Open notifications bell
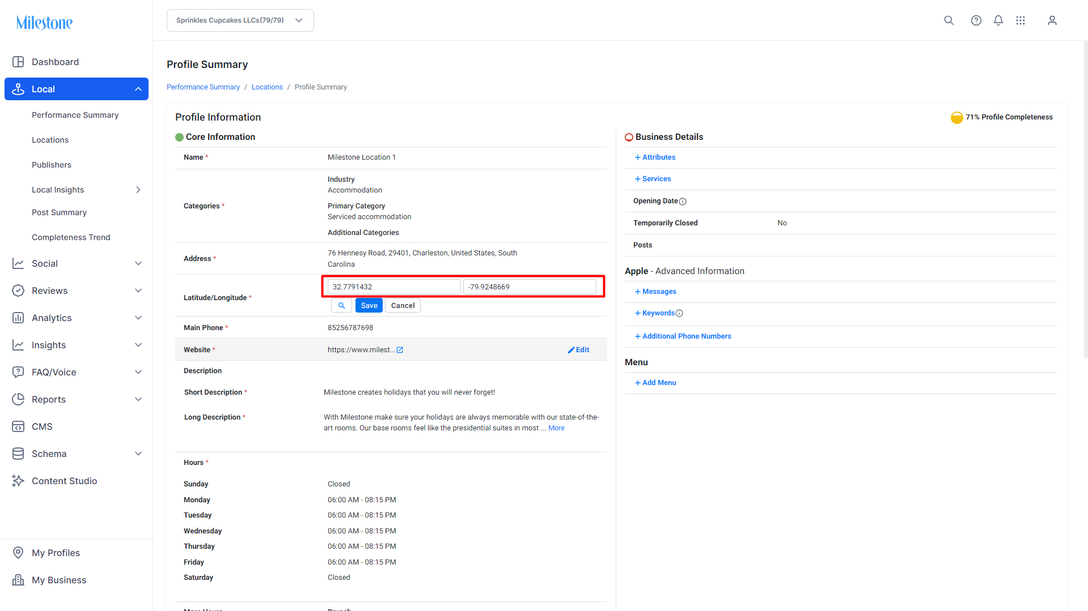This screenshot has height=611, width=1088. click(x=998, y=20)
